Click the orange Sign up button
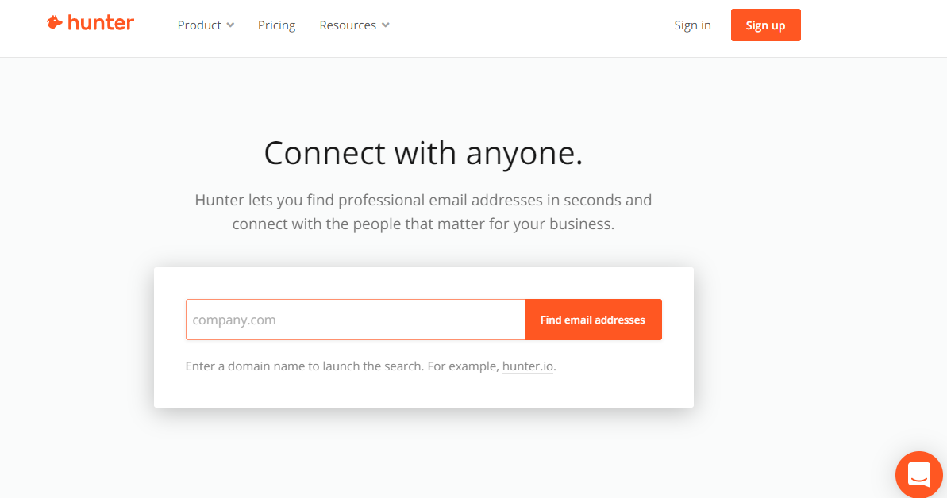The width and height of the screenshot is (947, 498). coord(765,25)
